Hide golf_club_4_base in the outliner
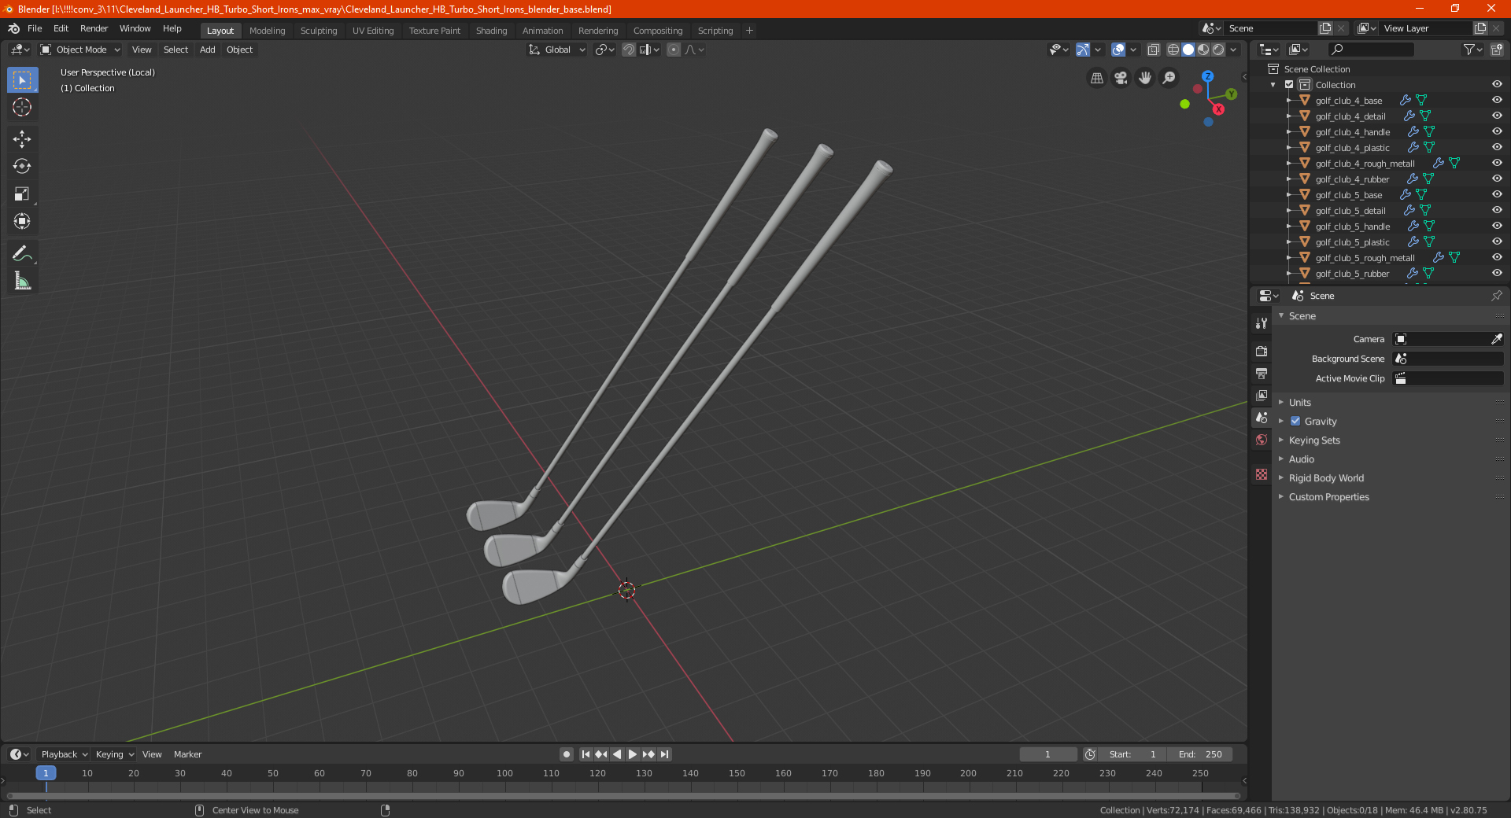 click(x=1497, y=100)
